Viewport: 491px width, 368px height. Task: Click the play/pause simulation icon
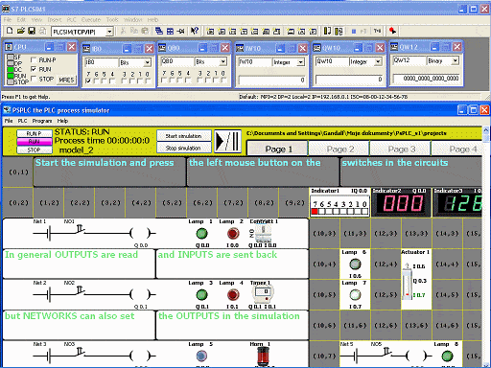click(227, 141)
